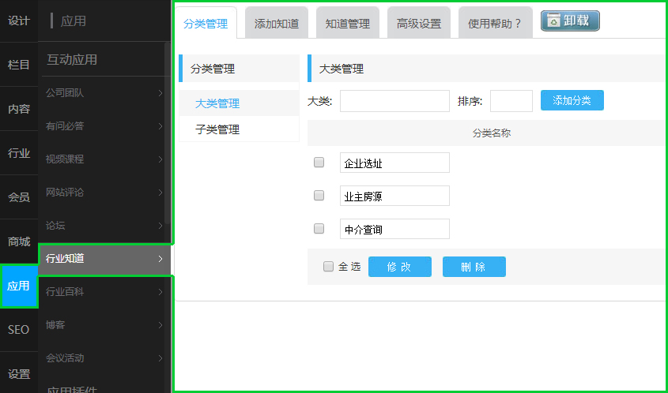This screenshot has width=668, height=393.
Task: Check the 中介查询 category checkbox
Action: coord(319,229)
